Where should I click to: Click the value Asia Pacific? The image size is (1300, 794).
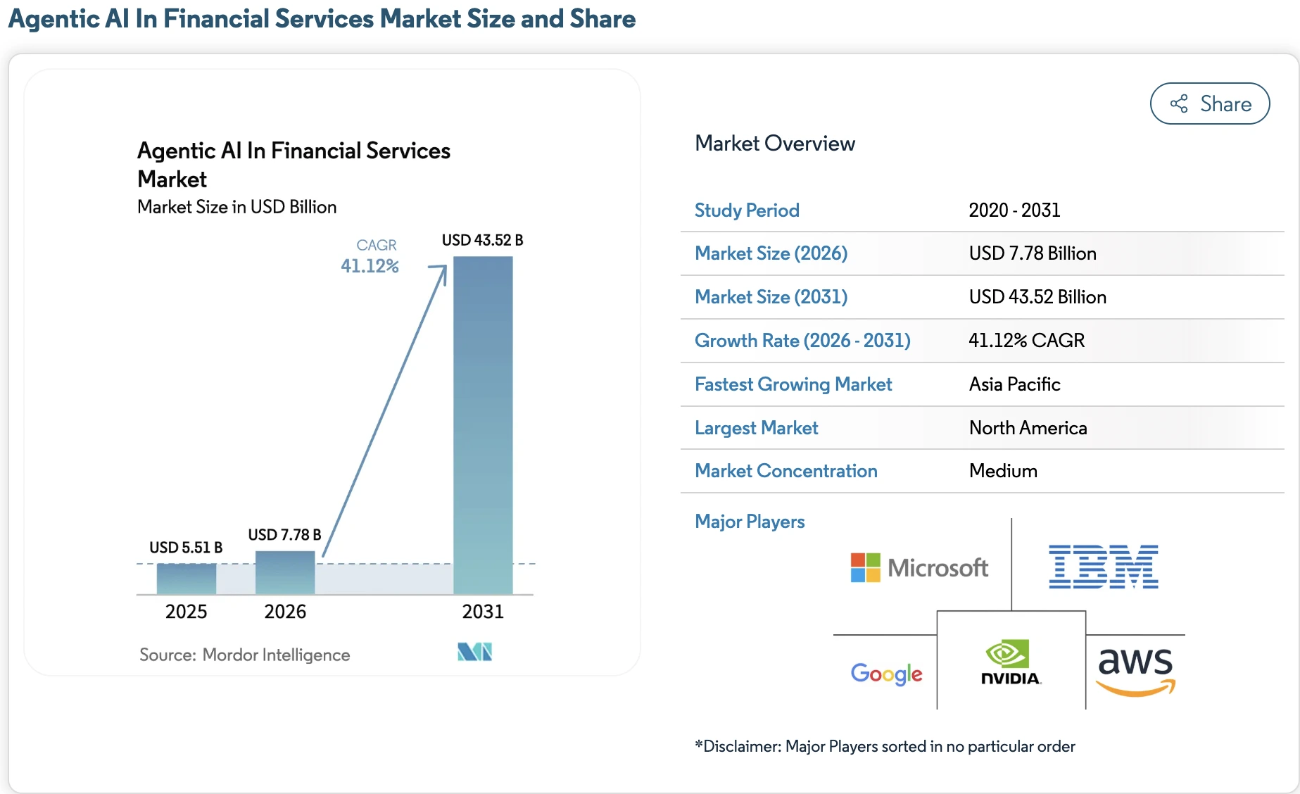pyautogui.click(x=1014, y=384)
